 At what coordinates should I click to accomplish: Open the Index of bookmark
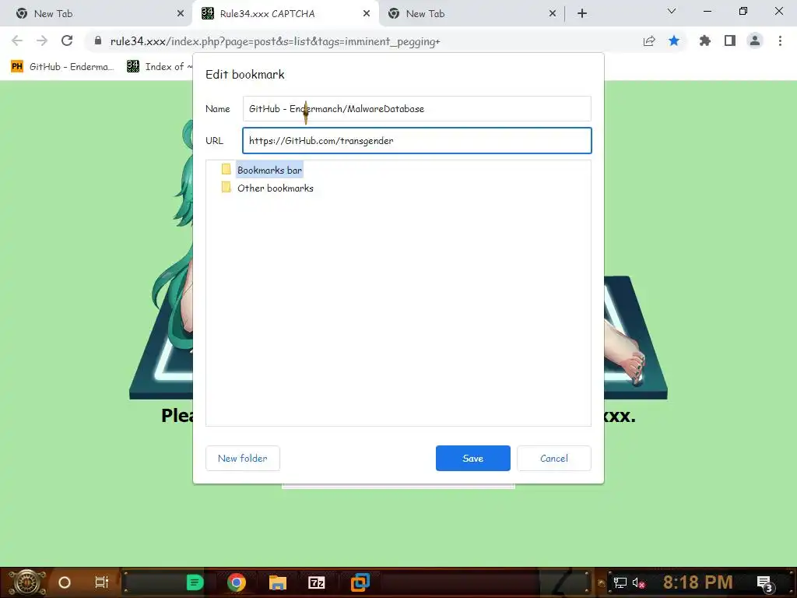pyautogui.click(x=160, y=67)
